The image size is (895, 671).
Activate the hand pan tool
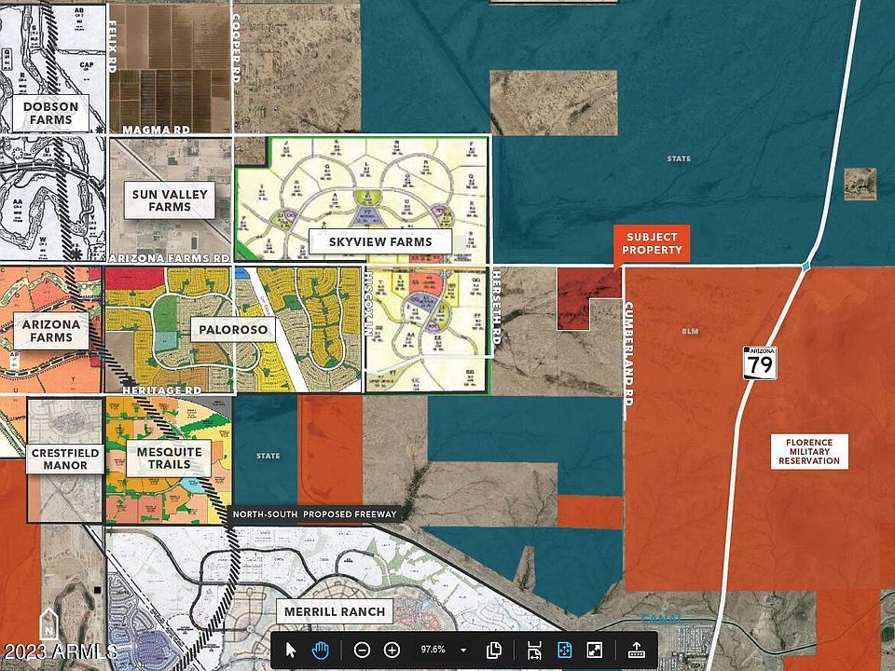pyautogui.click(x=321, y=650)
